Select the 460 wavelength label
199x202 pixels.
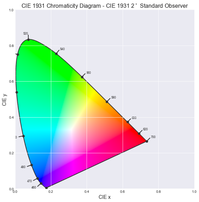tap(34, 188)
